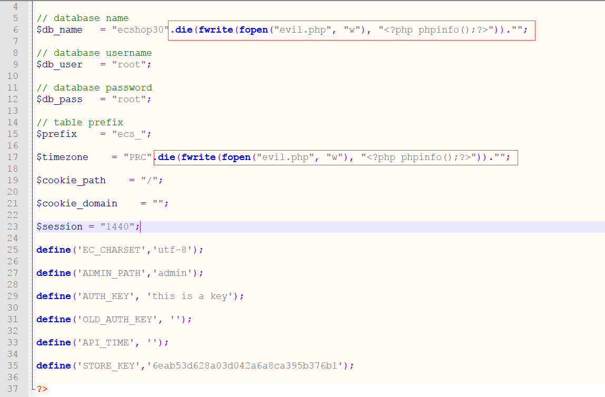The image size is (605, 397).
Task: Click the "PRC" timezone string
Action: coord(138,157)
